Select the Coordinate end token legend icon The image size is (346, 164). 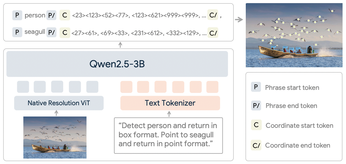point(256,145)
